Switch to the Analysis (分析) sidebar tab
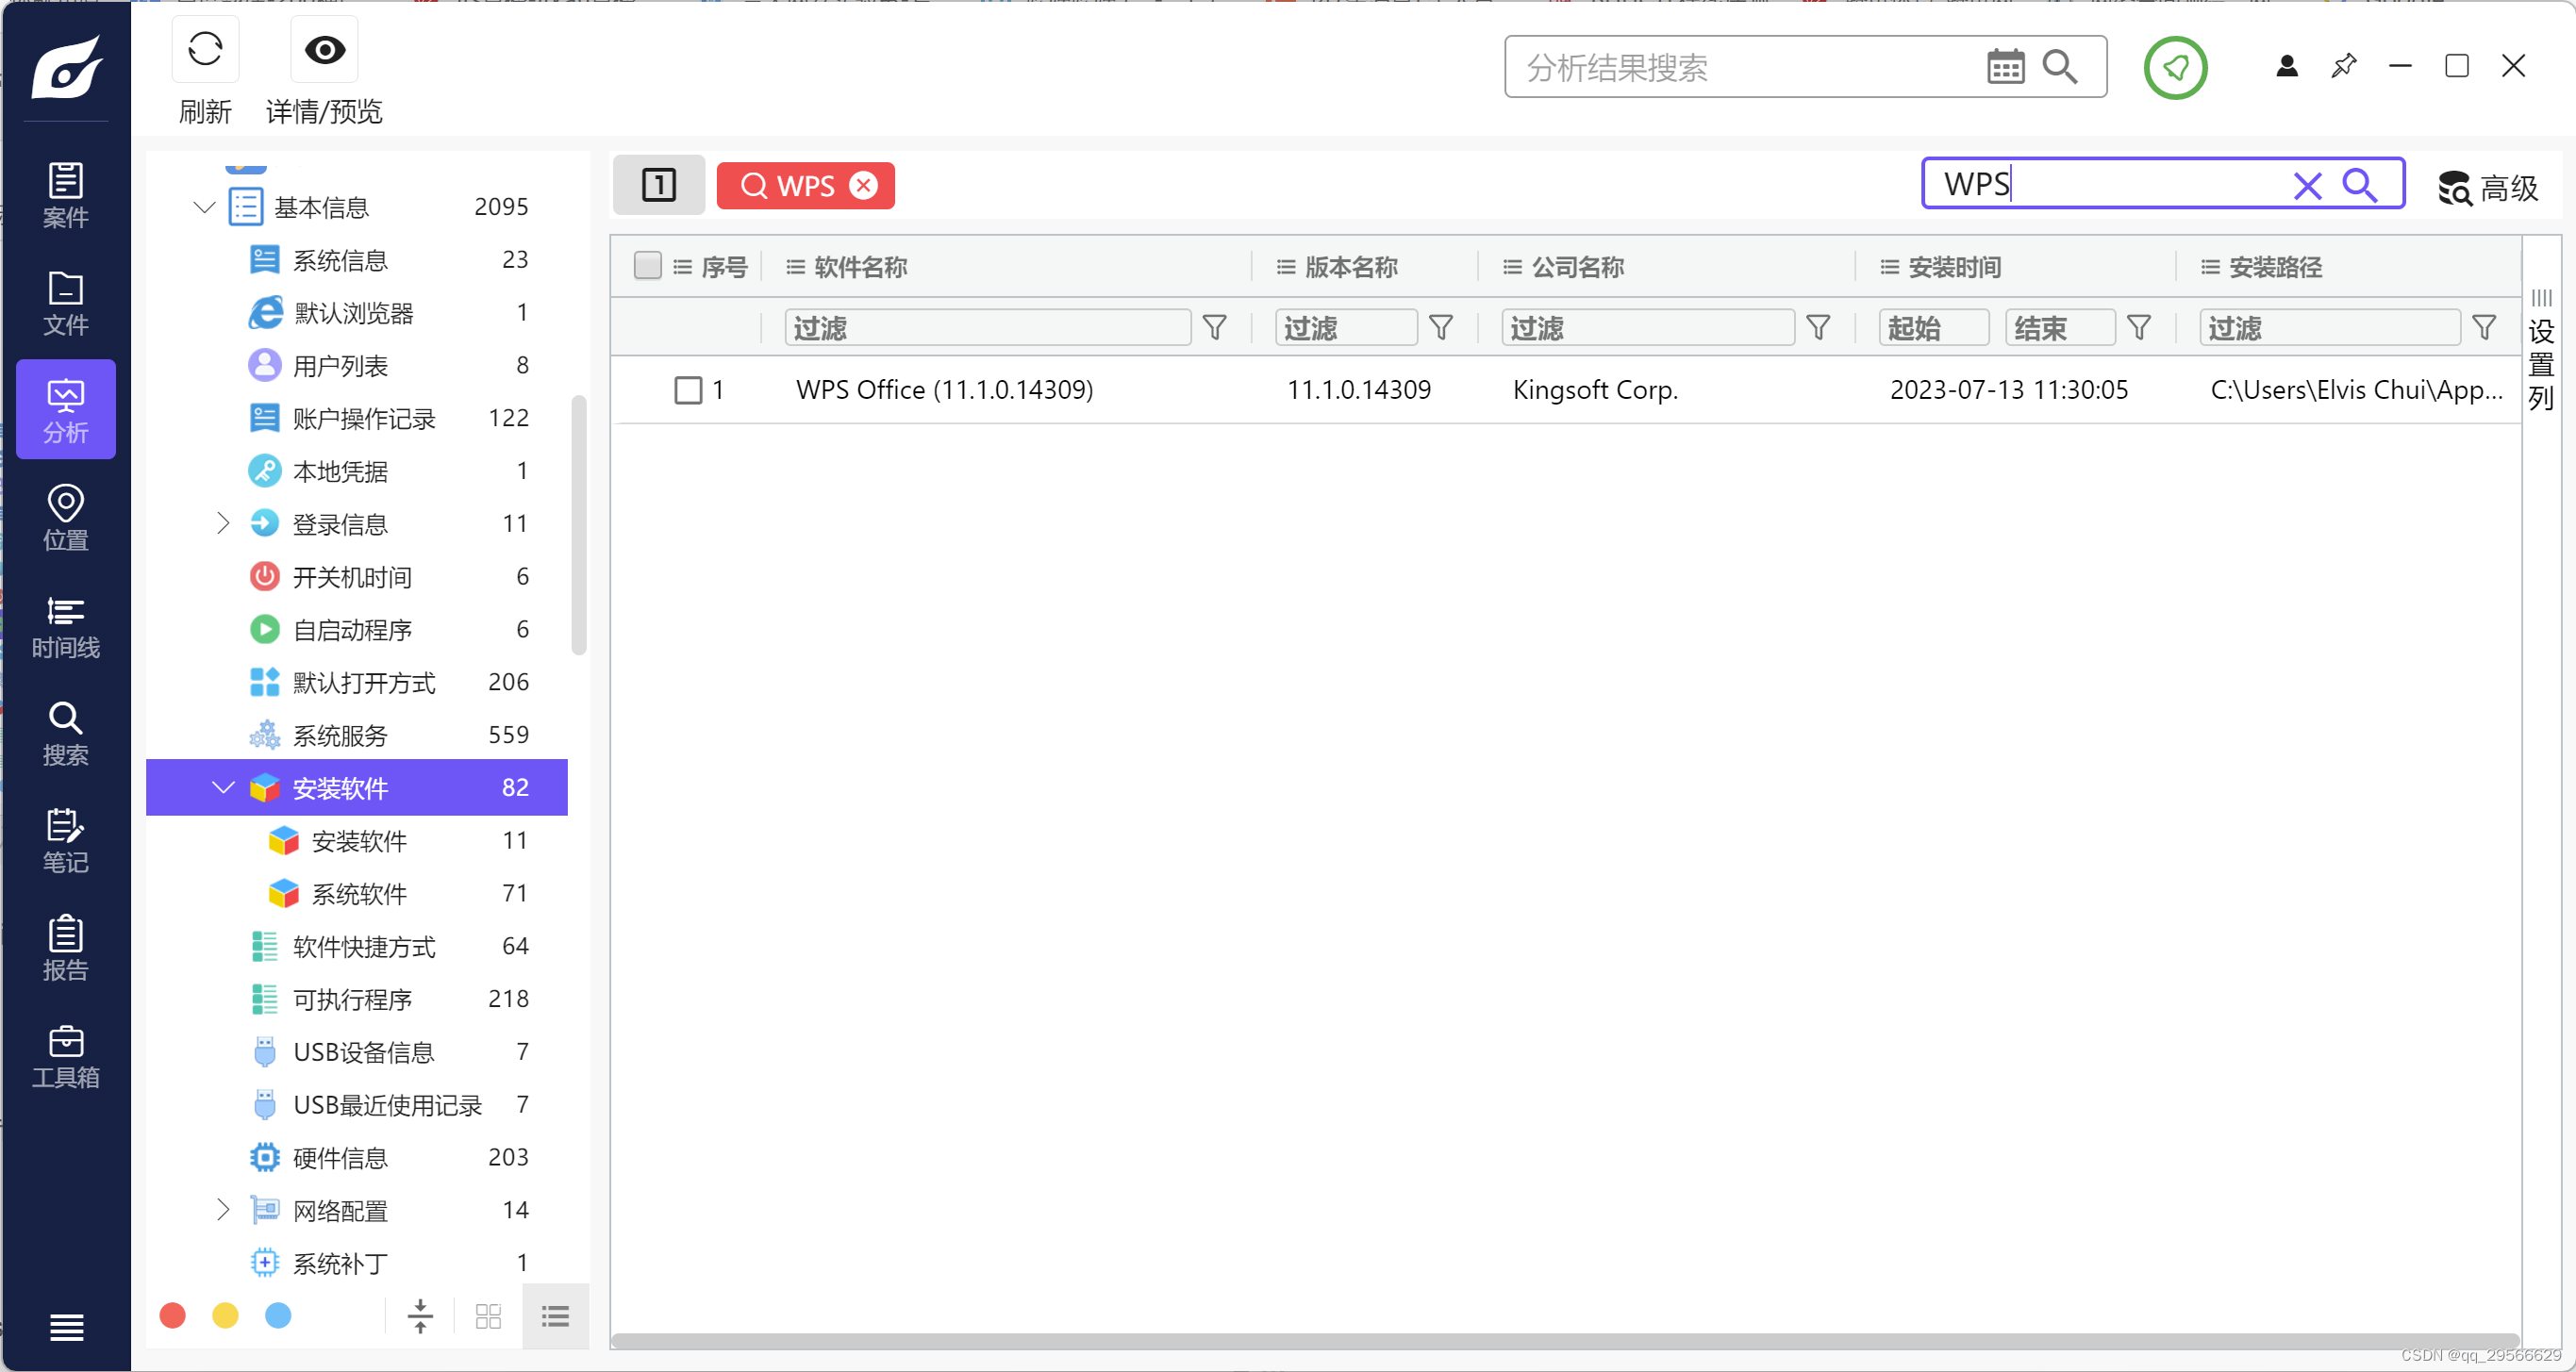The width and height of the screenshot is (2576, 1372). (x=66, y=409)
